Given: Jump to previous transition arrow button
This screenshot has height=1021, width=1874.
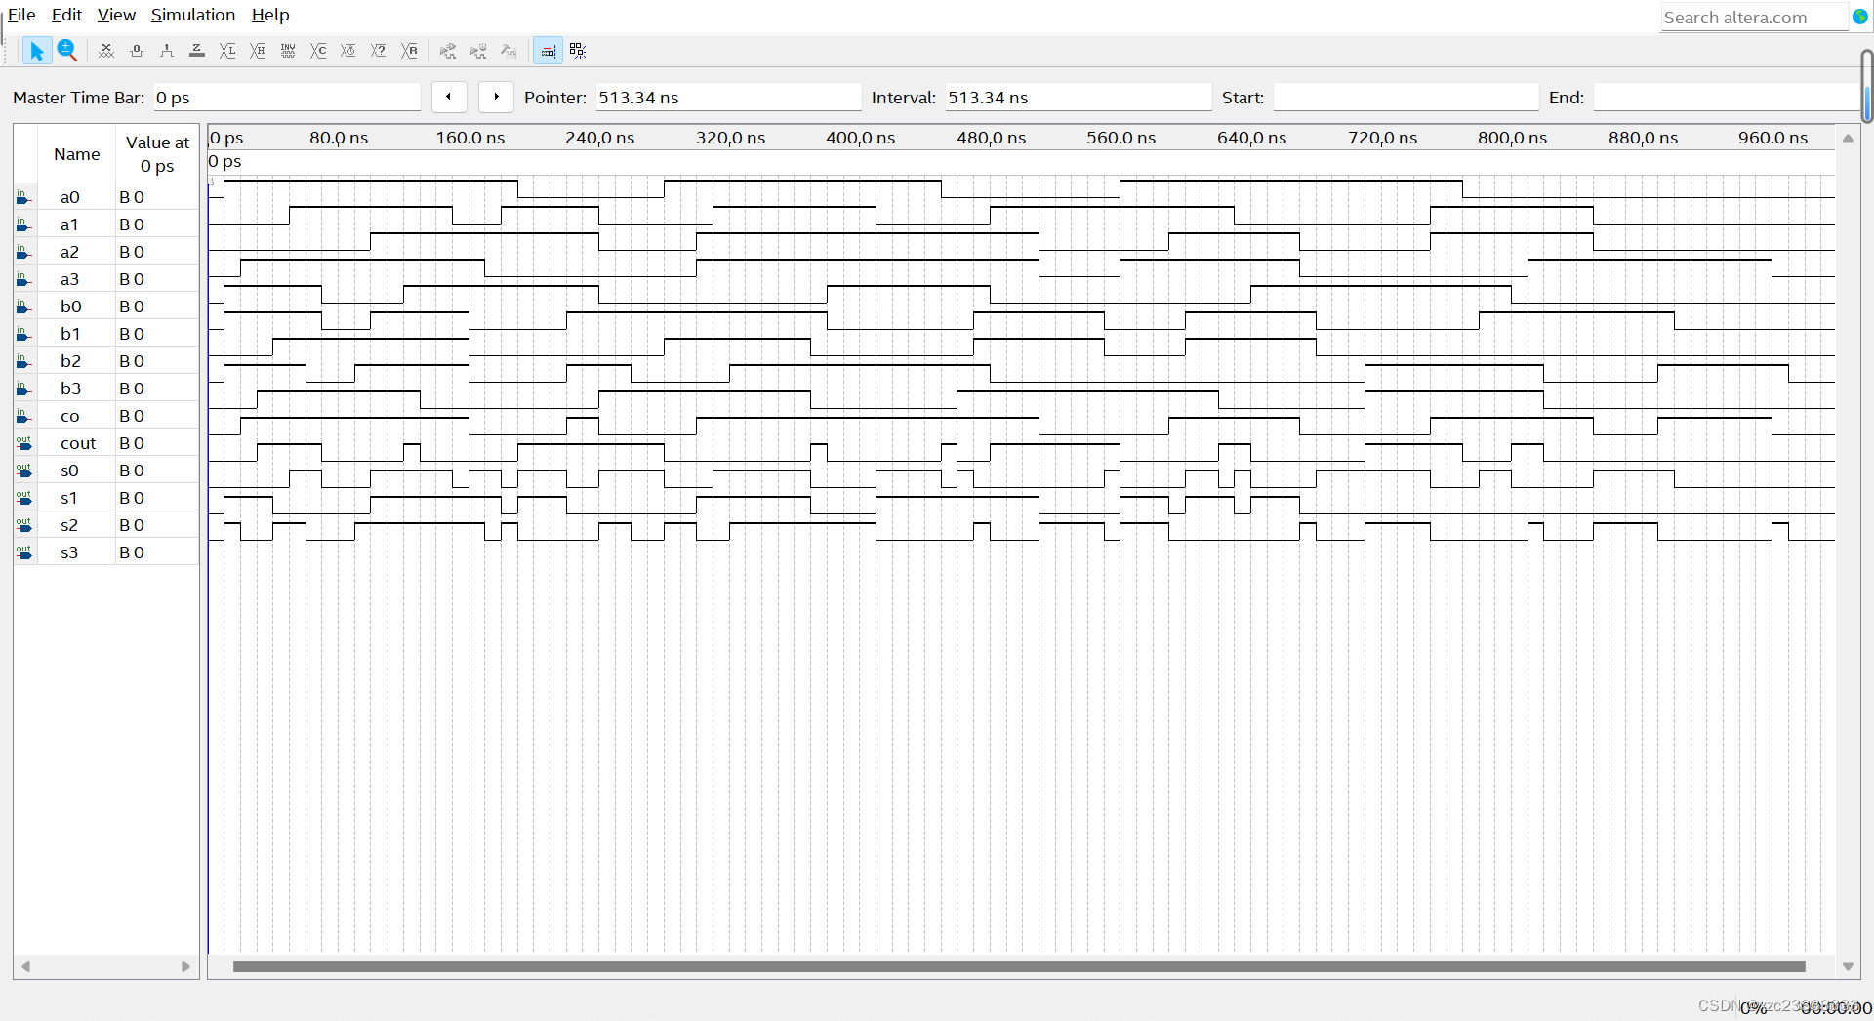Looking at the screenshot, I should [x=449, y=97].
